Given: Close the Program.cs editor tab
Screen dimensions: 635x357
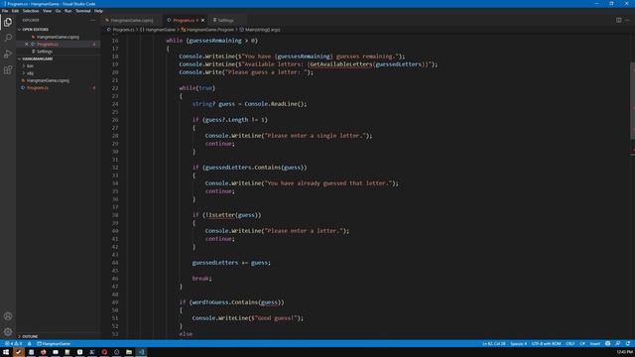Looking at the screenshot, I should point(202,20).
